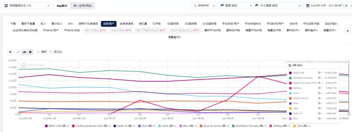Select the 平均会话时长 metric
The image size is (352, 132).
click(x=253, y=23)
